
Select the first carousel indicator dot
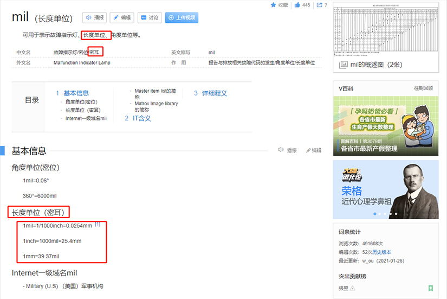point(374,214)
